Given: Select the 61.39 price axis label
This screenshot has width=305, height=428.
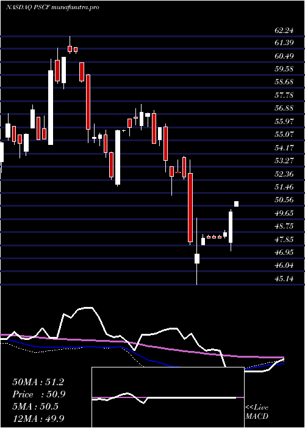Looking at the screenshot, I should tap(284, 43).
